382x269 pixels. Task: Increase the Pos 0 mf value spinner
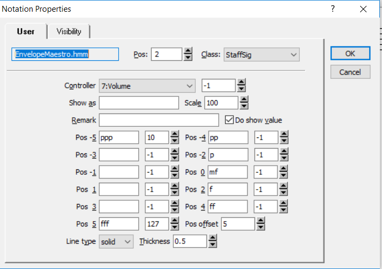coord(283,169)
